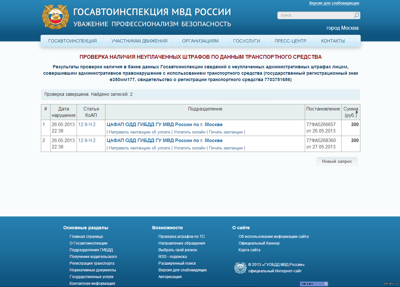This screenshot has width=400, height=287.
Task: Click the sort arrows in Сумма column
Action: pos(357,112)
